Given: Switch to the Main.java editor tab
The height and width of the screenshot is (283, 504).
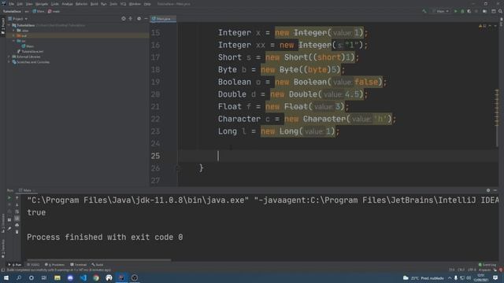Looking at the screenshot, I should (x=163, y=19).
